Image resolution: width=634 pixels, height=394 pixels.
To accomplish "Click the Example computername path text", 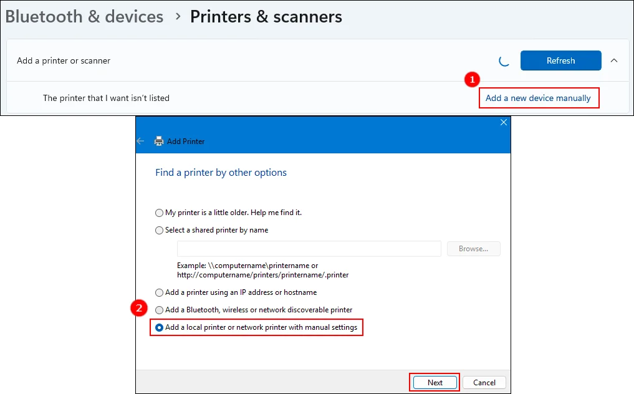I will 263,270.
